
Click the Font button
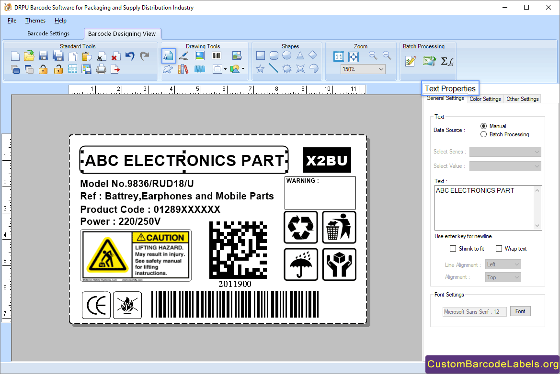[520, 311]
